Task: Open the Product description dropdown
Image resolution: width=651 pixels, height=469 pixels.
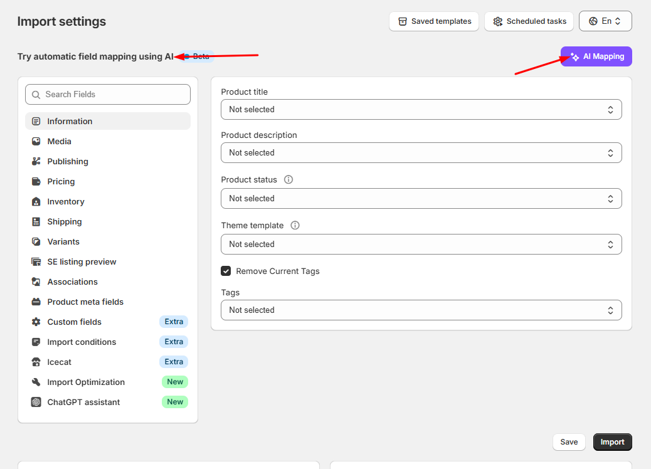Action: [x=421, y=153]
